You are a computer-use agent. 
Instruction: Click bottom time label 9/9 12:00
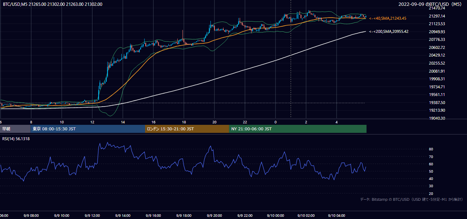click(x=92, y=215)
